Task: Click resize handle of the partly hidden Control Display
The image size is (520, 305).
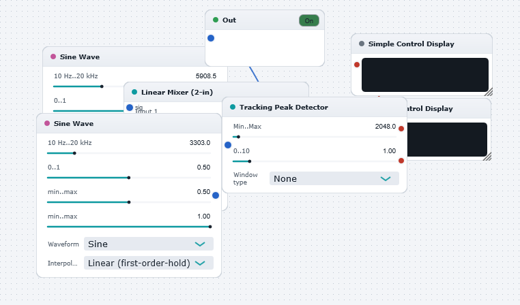Action: pyautogui.click(x=487, y=157)
